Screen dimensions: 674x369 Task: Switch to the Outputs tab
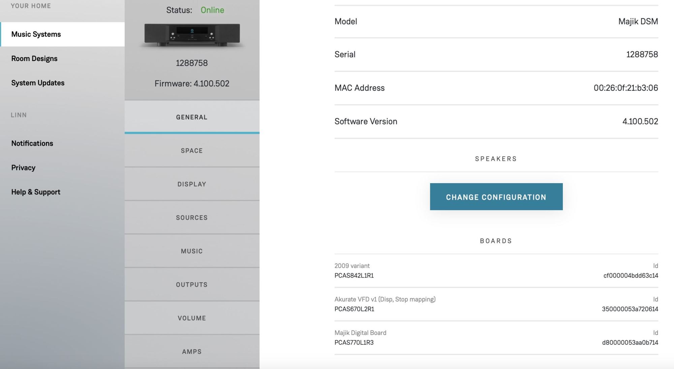coord(192,284)
